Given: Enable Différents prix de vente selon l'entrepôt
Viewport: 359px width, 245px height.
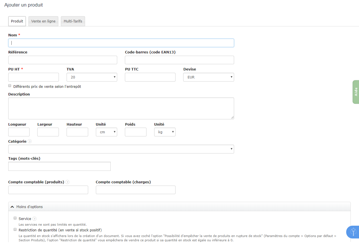Looking at the screenshot, I should 9,85.
